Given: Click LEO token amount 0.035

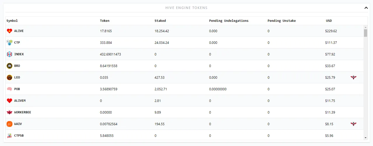Looking at the screenshot, I should coord(104,77).
